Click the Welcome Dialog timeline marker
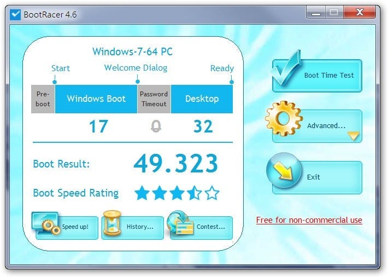This screenshot has width=388, height=277. click(x=138, y=81)
